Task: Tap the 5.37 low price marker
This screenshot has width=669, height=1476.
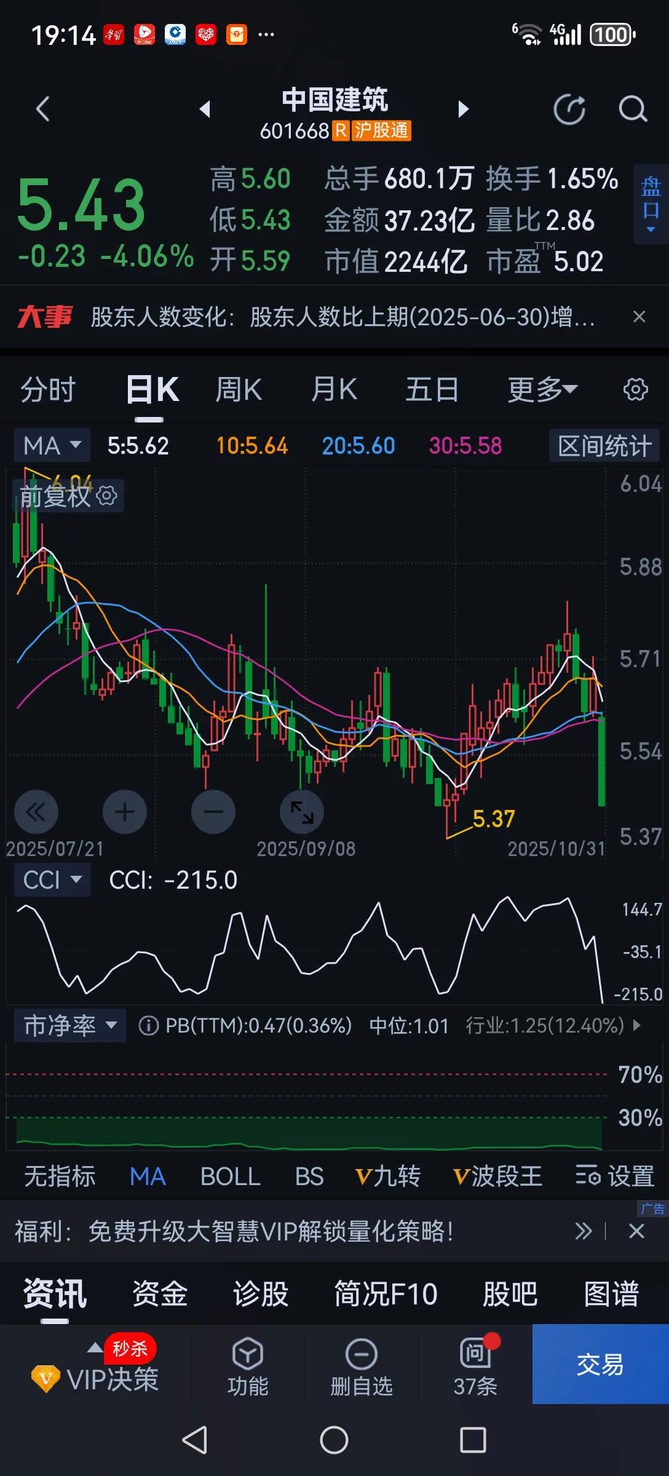Action: point(493,819)
